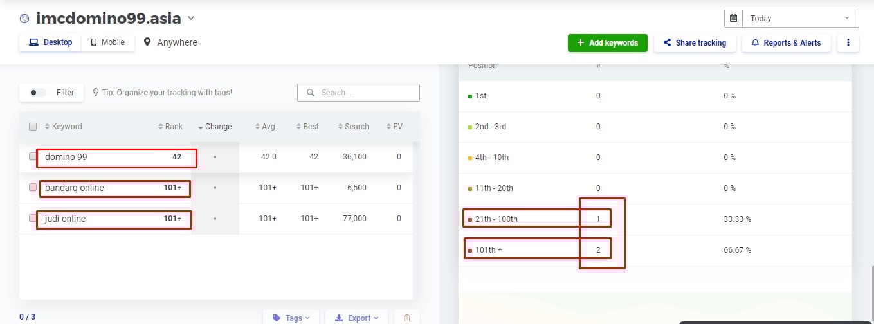Viewport: 874px width, 324px height.
Task: Click the location pin Anywhere icon
Action: (x=147, y=42)
